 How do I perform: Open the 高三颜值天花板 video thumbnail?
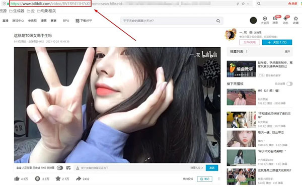click(241, 176)
